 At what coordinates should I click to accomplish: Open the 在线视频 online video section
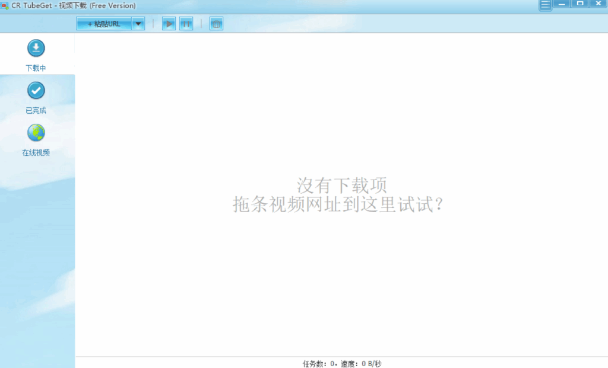36,140
